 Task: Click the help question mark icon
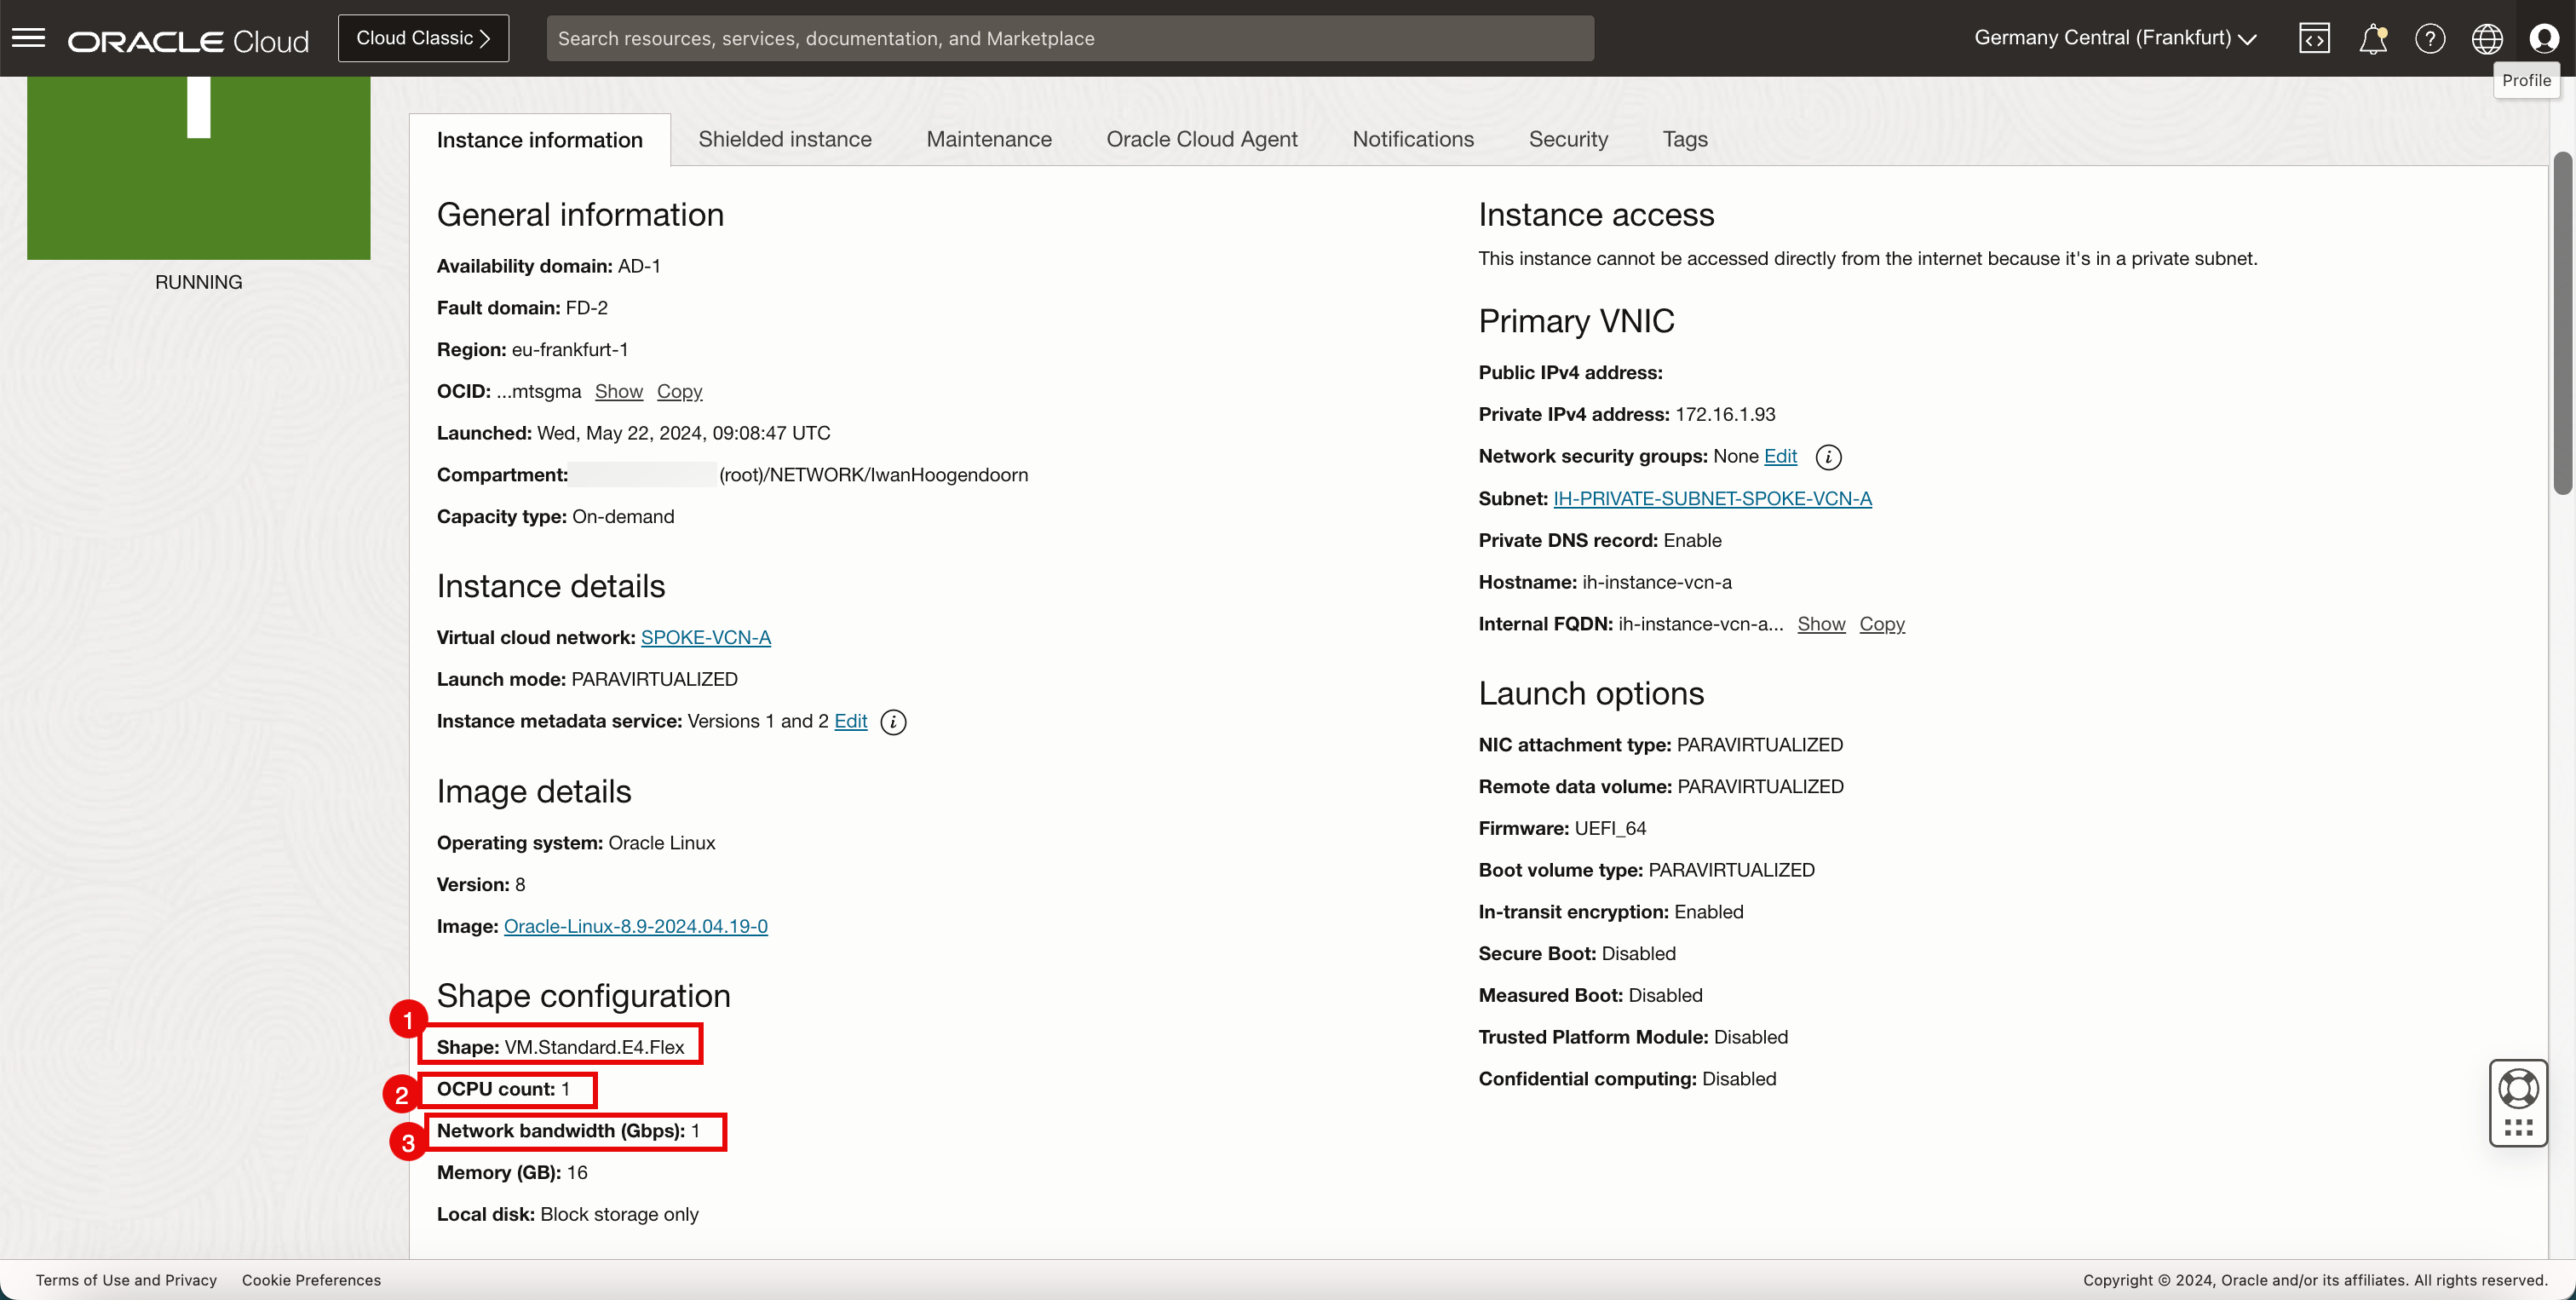(2430, 38)
